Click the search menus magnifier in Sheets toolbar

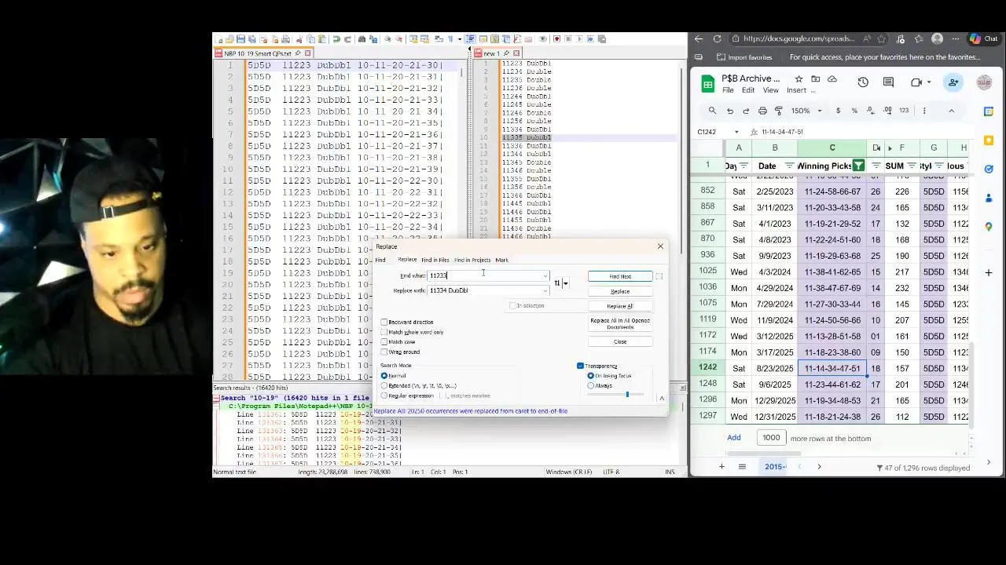(x=712, y=111)
